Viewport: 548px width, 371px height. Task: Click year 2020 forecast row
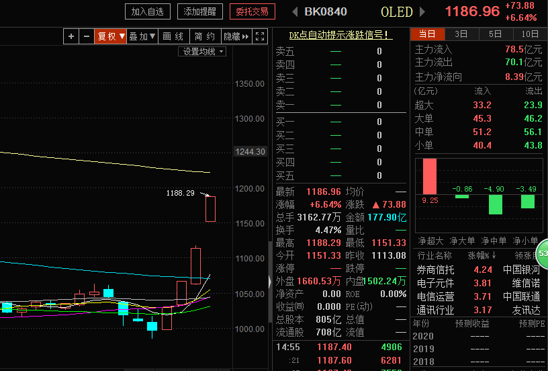click(478, 336)
